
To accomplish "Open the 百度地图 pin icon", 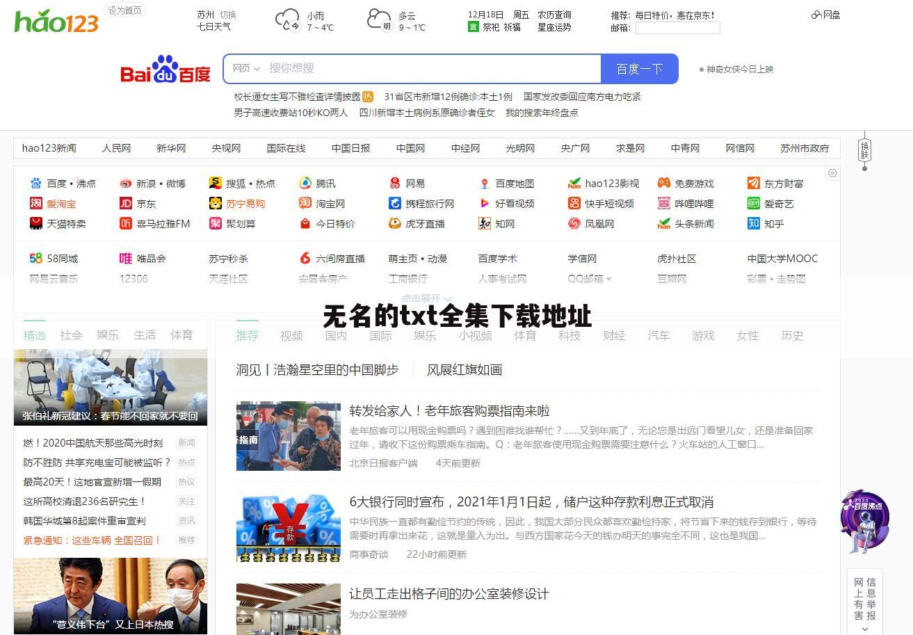I will pyautogui.click(x=485, y=184).
